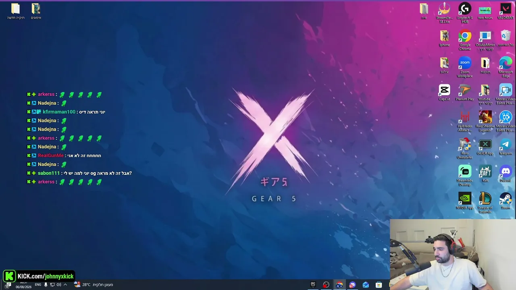Select the Iphone folder icon

pos(444,38)
